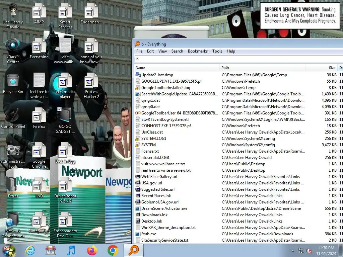Select ntuser.dat.LOG1 result
The height and width of the screenshot is (257, 343).
(238, 158)
